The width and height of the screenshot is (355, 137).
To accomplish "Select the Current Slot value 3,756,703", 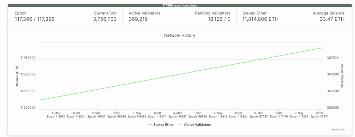I will (105, 19).
